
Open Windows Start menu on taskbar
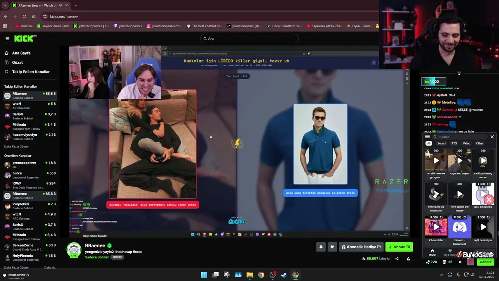coord(204,275)
